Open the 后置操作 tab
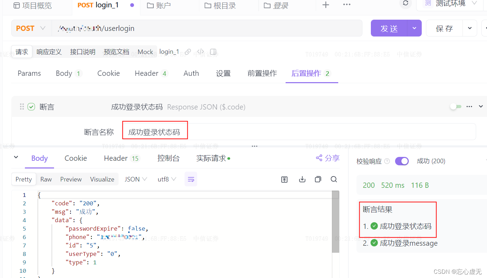 point(311,73)
